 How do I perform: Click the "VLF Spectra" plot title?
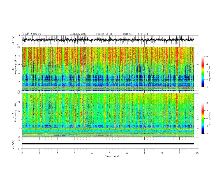tap(32, 34)
